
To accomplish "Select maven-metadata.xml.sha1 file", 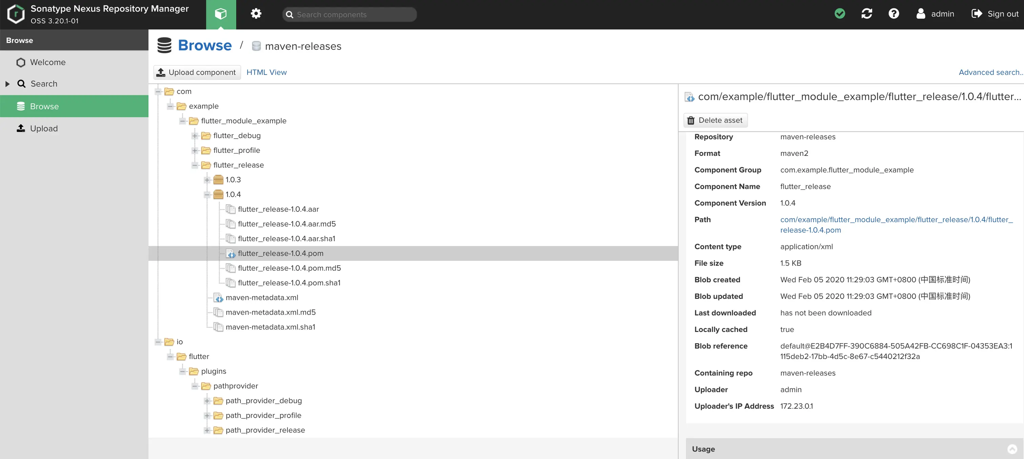I will (270, 327).
